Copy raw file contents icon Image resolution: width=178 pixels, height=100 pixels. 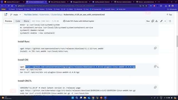click(x=153, y=21)
